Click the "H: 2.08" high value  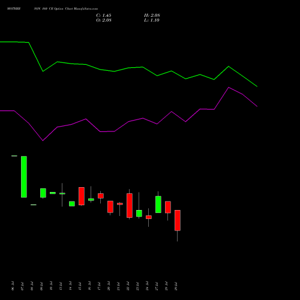pos(152,16)
